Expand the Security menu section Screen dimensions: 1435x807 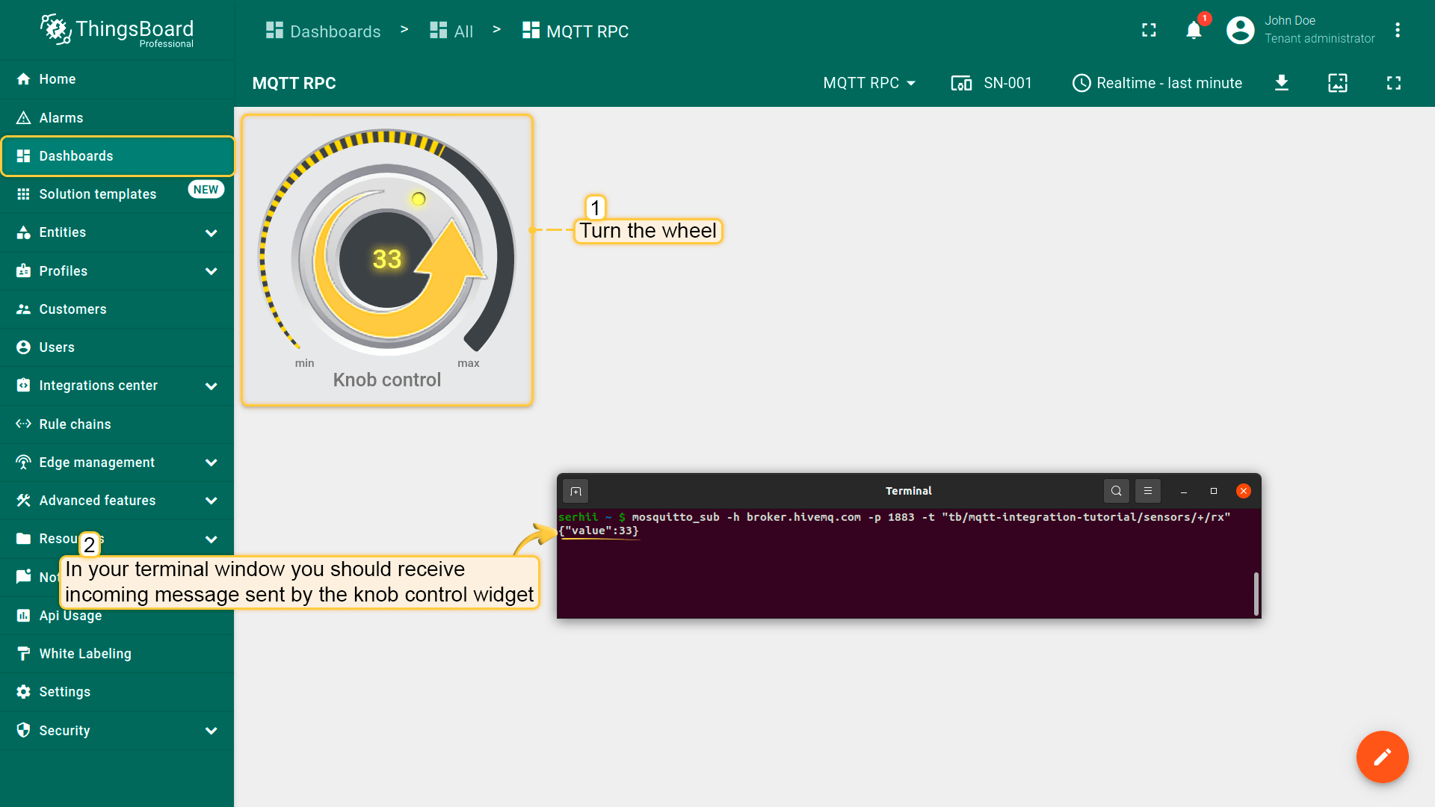coord(212,731)
